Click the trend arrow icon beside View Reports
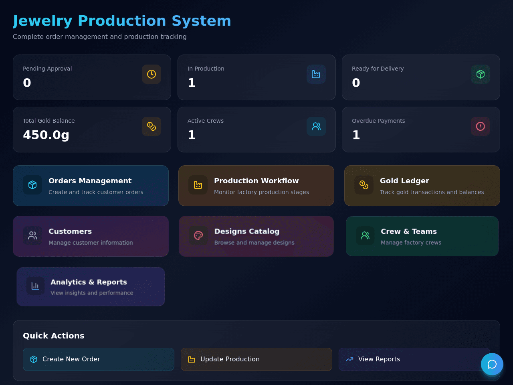This screenshot has height=385, width=513. (x=349, y=359)
